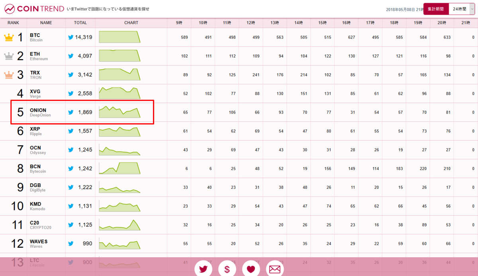Click the TRX trend chart thumbnail
478x276 pixels.
click(119, 74)
